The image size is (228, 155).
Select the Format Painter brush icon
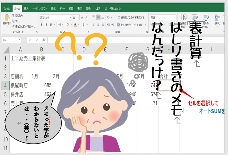coord(14,26)
